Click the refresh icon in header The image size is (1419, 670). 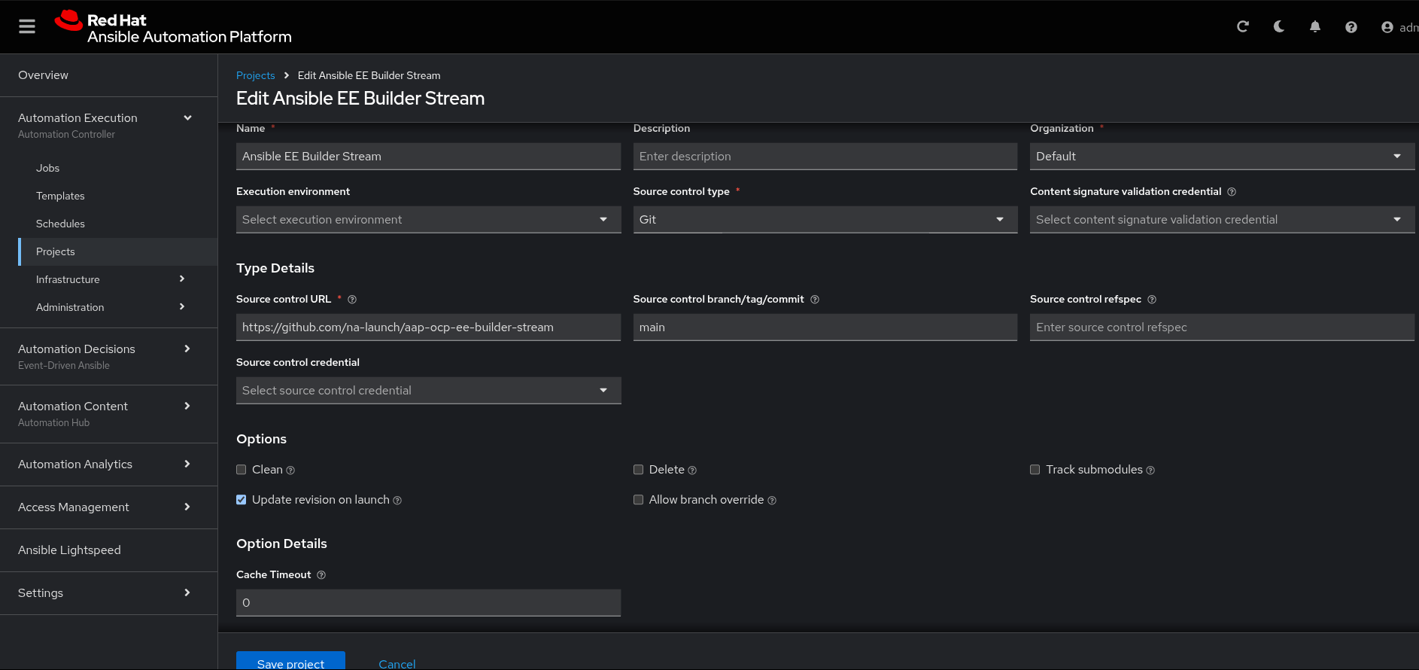pos(1243,27)
